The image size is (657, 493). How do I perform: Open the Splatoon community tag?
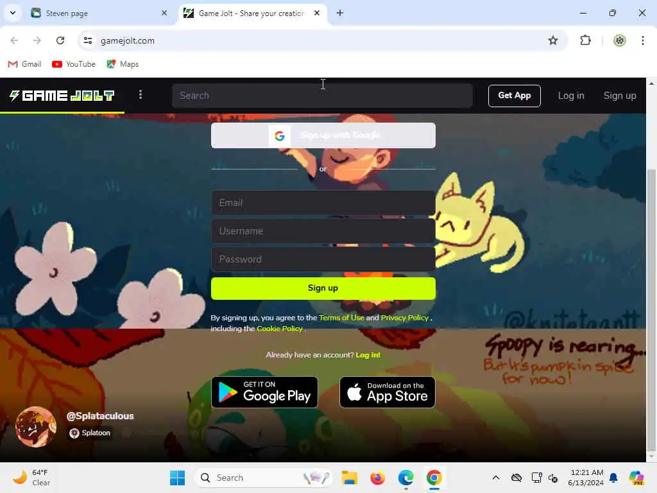90,433
